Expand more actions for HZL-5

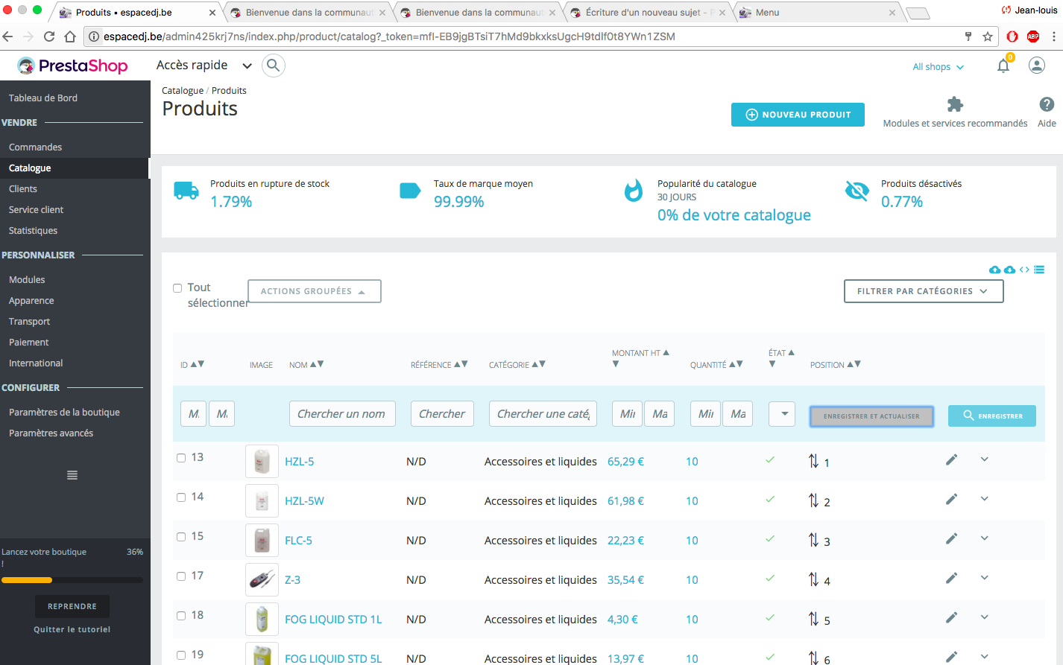(985, 459)
